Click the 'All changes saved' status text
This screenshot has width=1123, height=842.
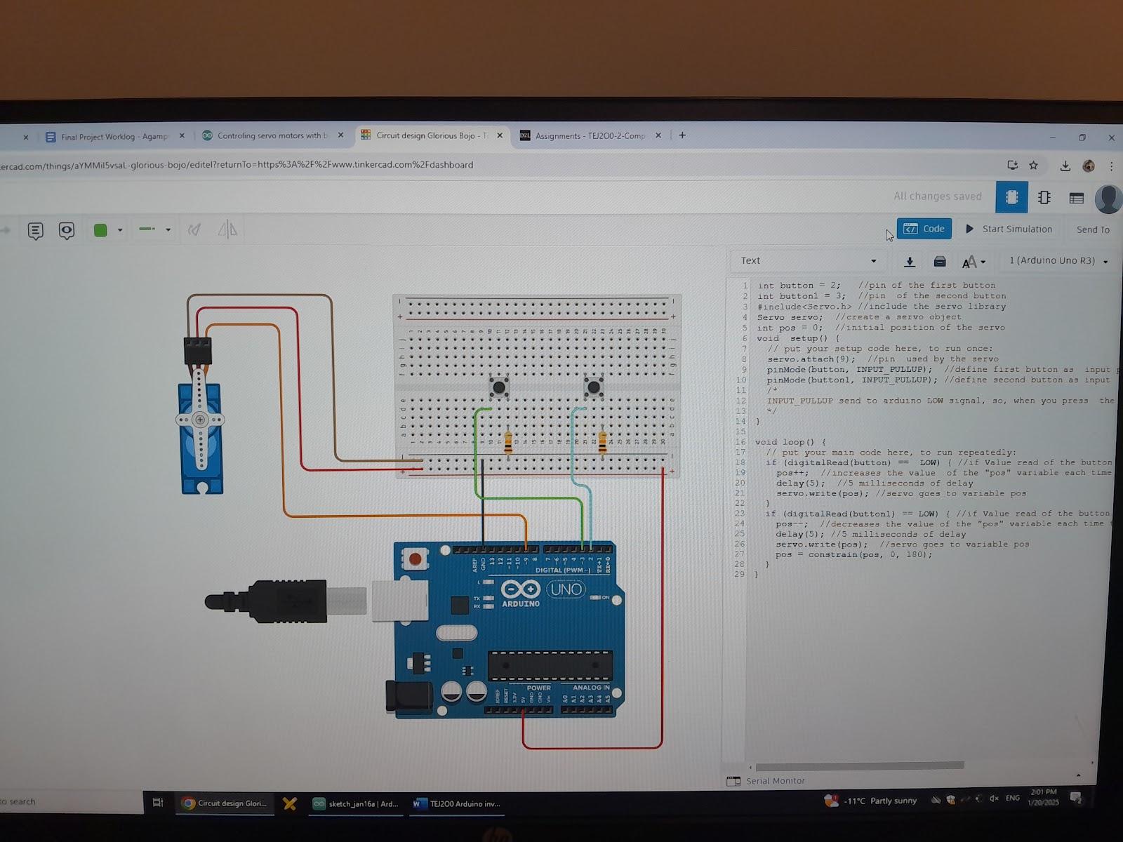[x=937, y=196]
